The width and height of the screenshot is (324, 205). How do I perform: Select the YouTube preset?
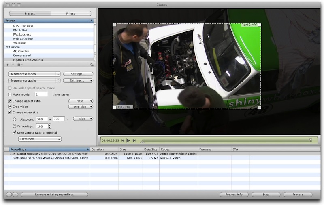[x=19, y=43]
